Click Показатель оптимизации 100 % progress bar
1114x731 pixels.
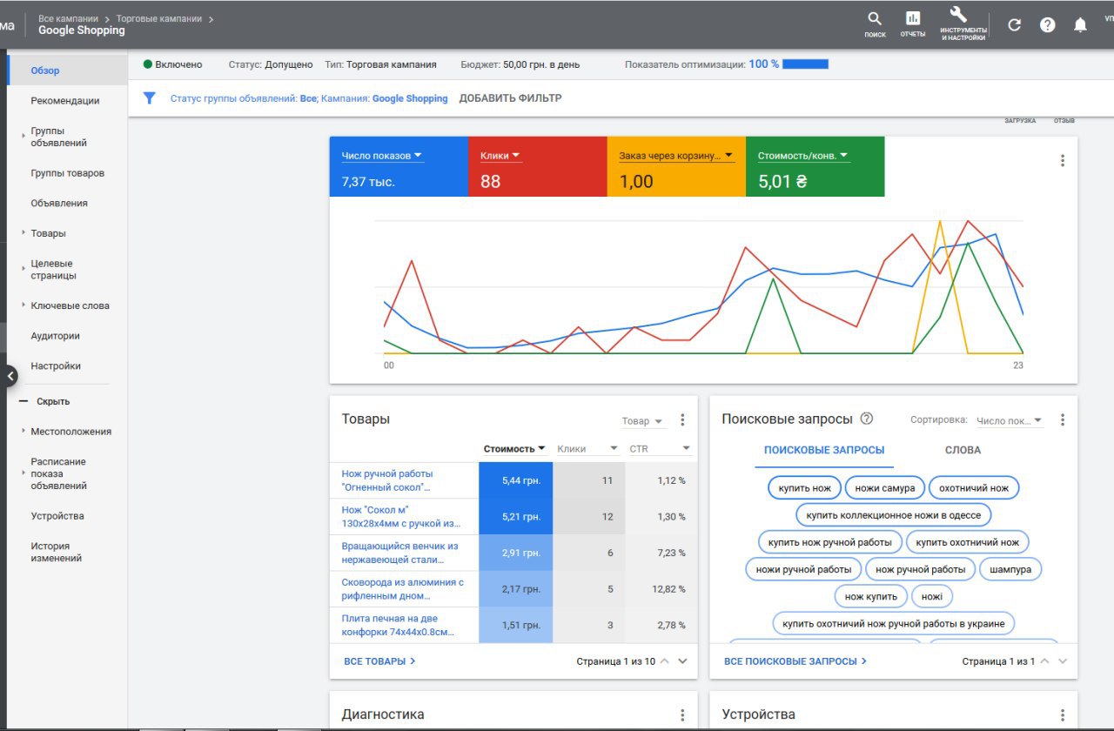point(806,64)
